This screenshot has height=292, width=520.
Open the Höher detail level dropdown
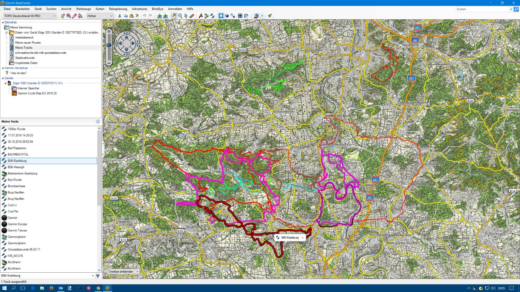[100, 16]
